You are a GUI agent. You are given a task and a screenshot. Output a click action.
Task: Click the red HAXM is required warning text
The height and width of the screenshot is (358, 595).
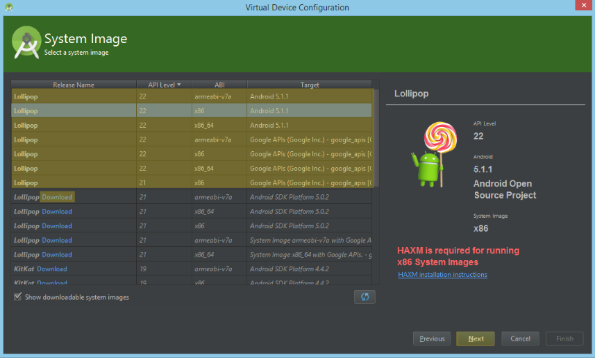coord(458,257)
